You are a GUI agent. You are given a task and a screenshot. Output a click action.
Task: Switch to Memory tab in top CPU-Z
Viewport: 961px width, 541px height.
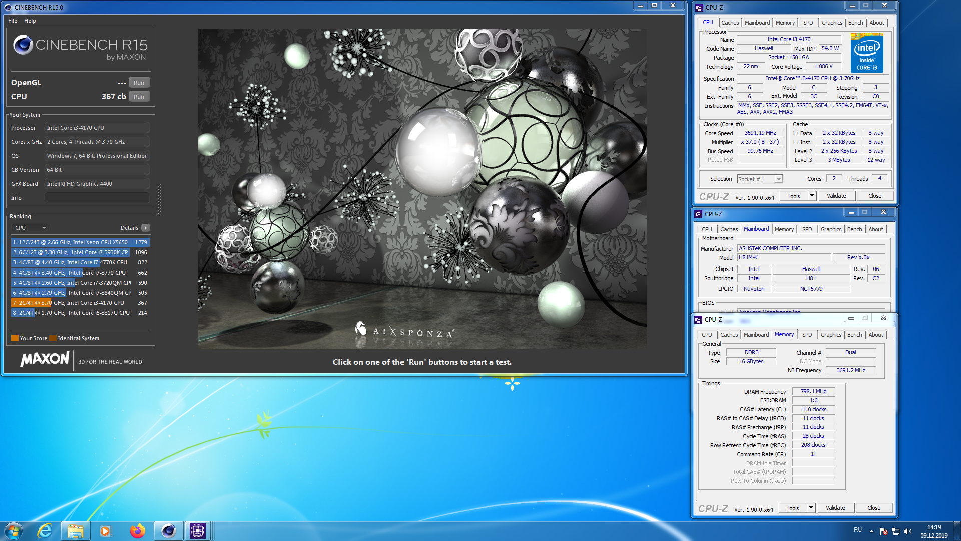(785, 23)
